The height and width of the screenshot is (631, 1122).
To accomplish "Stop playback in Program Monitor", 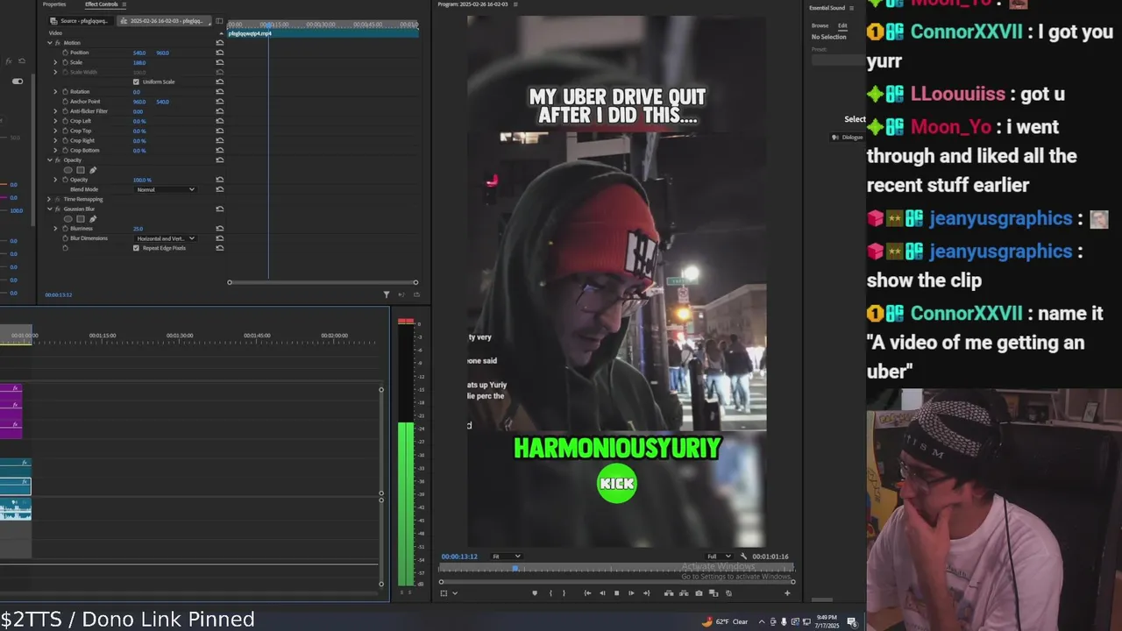I will tap(616, 593).
